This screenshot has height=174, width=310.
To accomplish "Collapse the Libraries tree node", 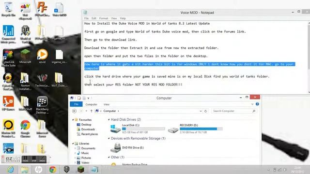I will [73, 144].
